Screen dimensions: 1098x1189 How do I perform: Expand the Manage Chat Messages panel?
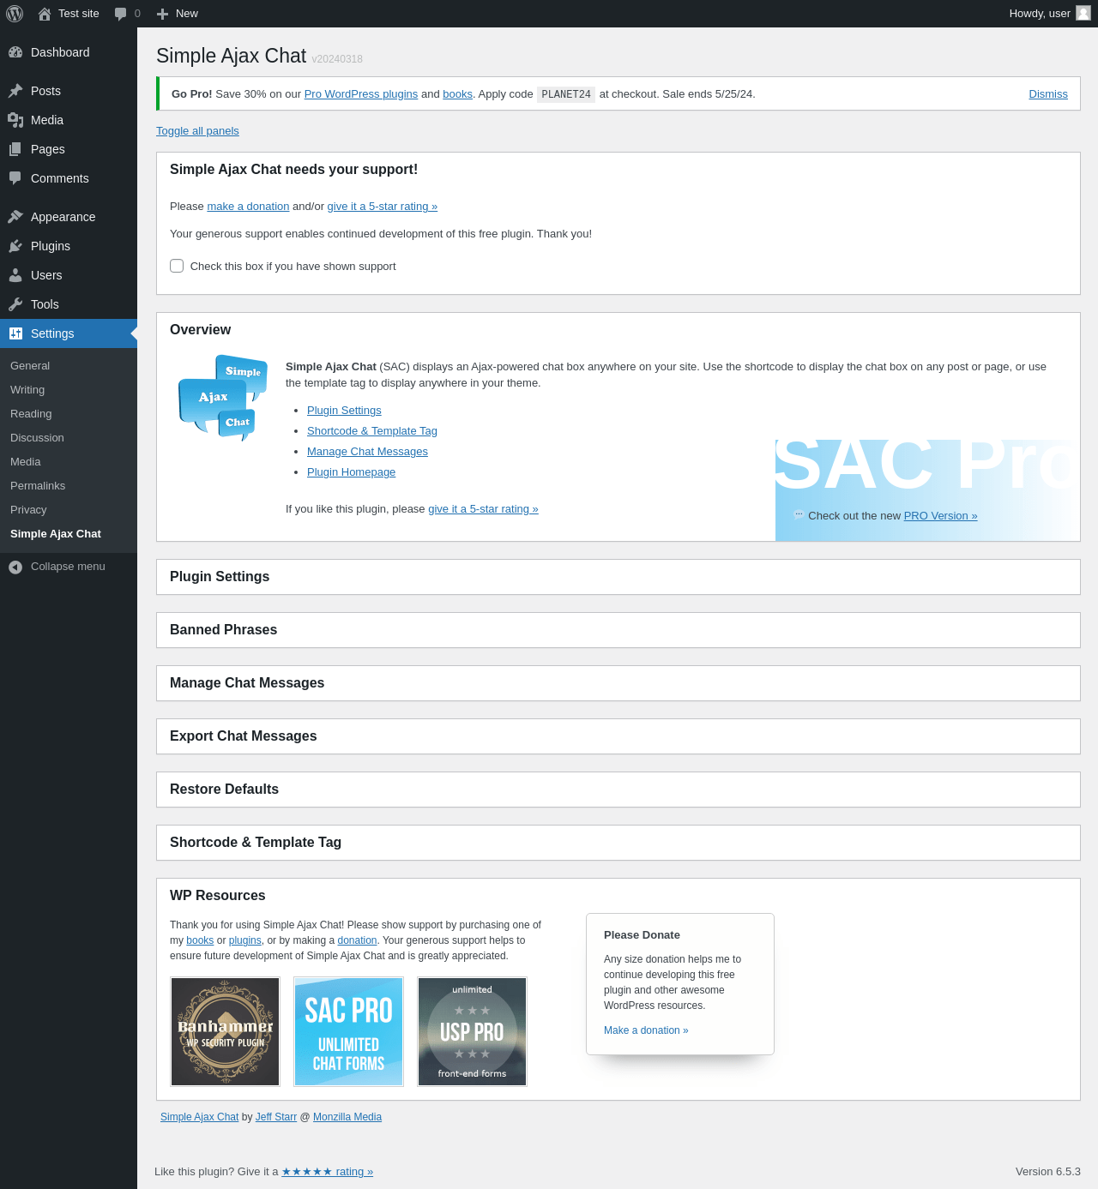point(618,683)
